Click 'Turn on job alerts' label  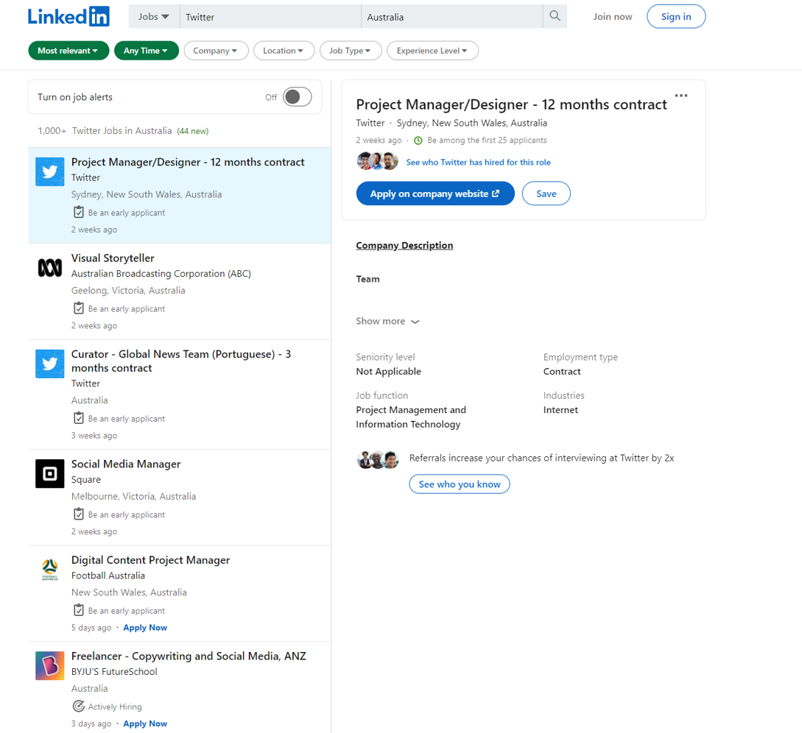(74, 97)
